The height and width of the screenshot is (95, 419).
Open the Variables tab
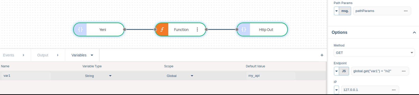(79, 55)
